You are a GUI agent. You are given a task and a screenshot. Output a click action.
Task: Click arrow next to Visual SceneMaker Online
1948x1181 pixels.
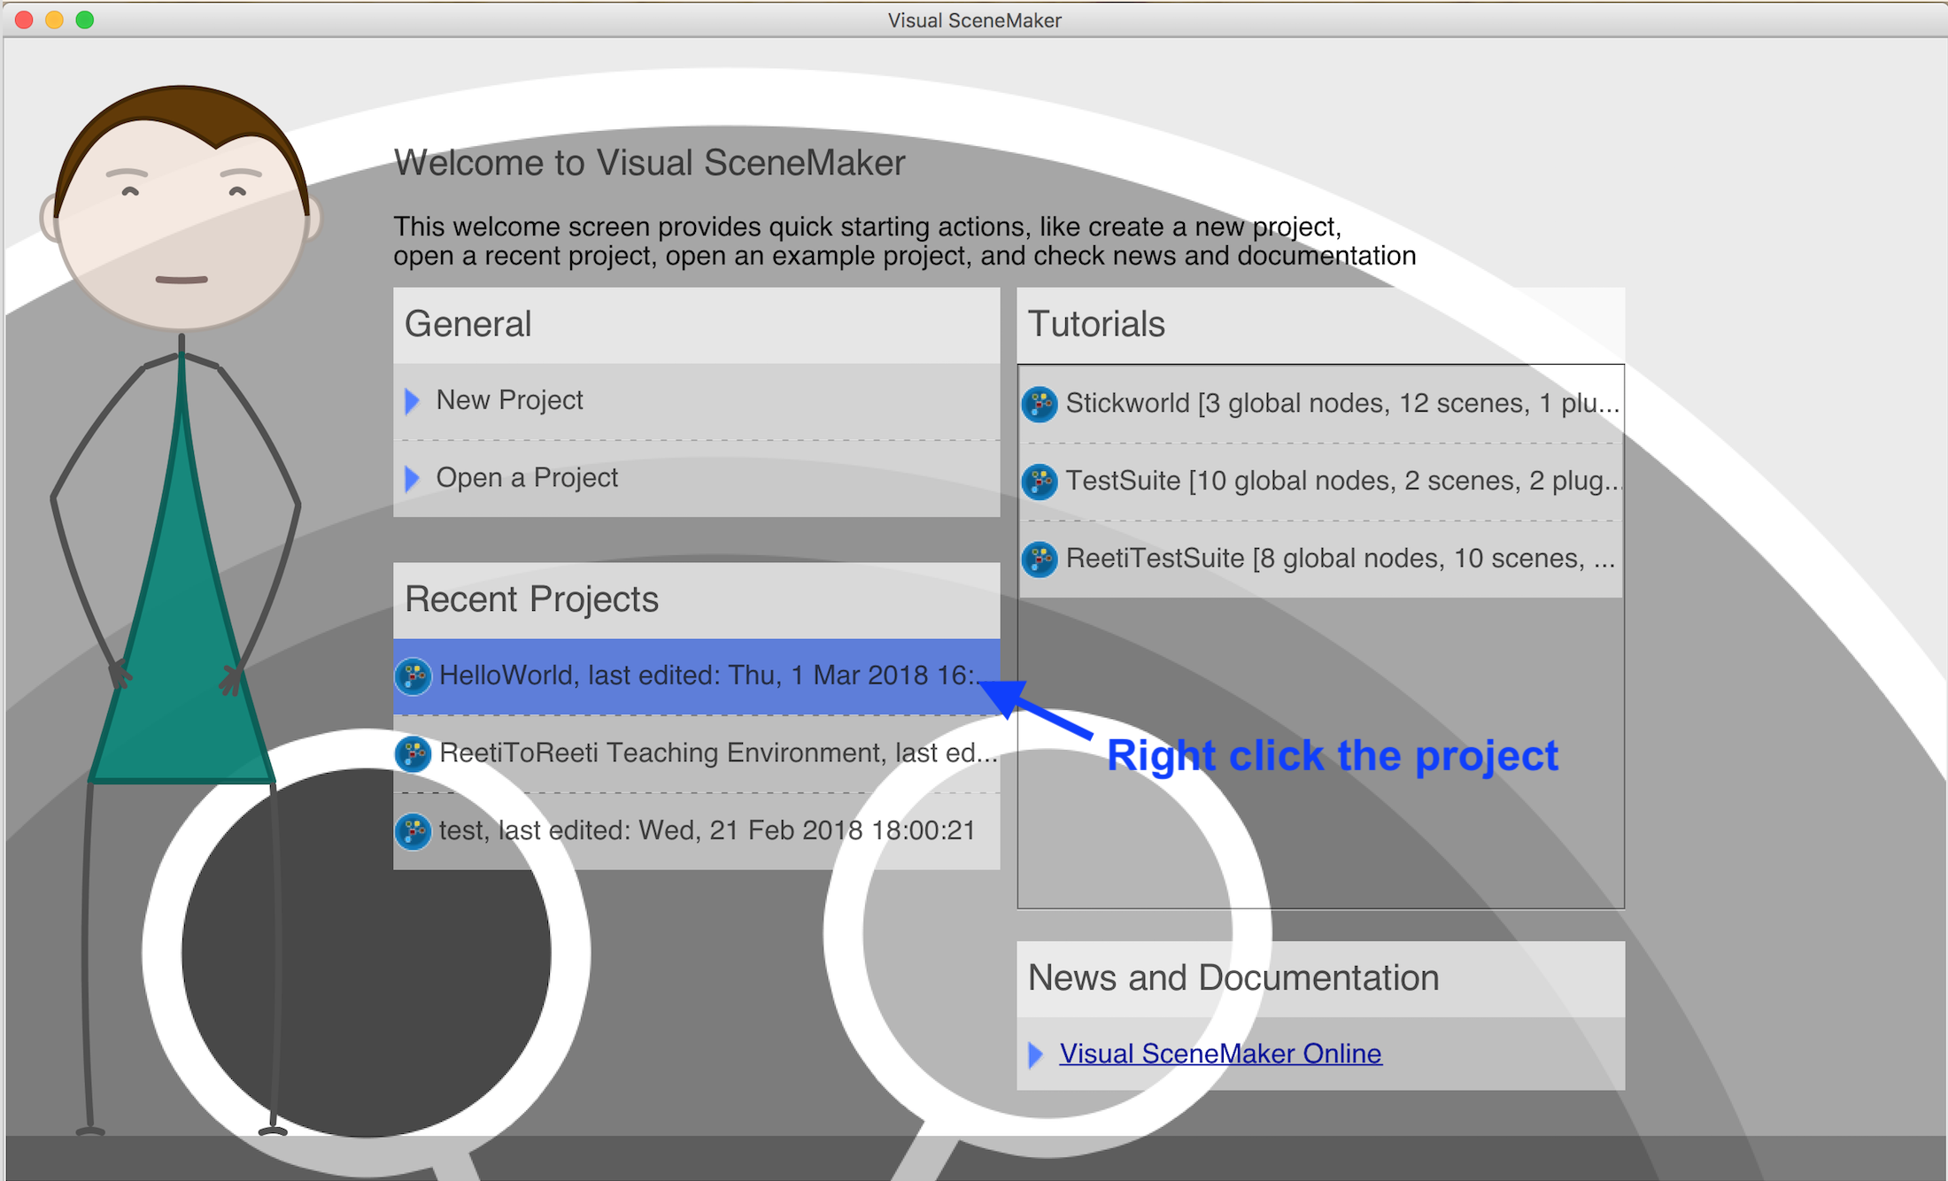coord(1035,1054)
